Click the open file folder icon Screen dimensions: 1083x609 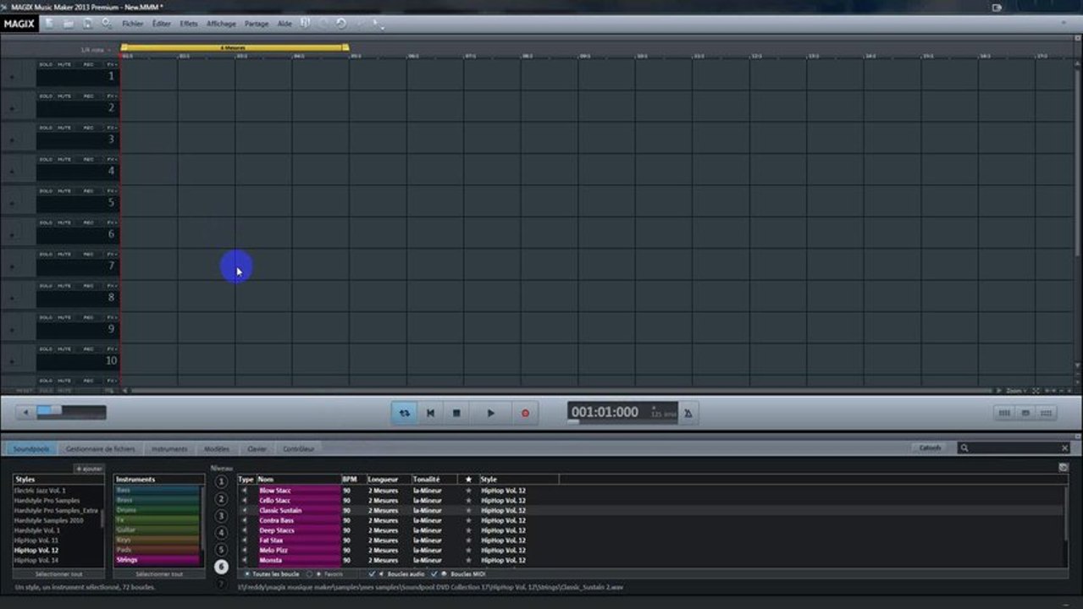pos(69,24)
